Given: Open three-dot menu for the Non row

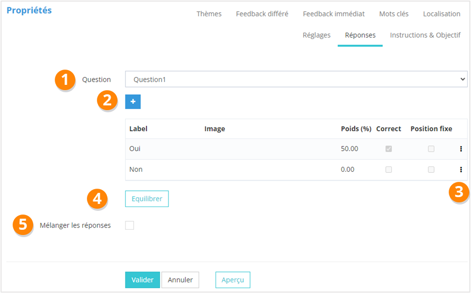Looking at the screenshot, I should (x=461, y=170).
